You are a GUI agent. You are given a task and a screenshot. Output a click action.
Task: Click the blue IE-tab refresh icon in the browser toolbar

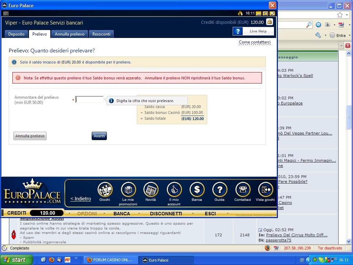(x=318, y=25)
